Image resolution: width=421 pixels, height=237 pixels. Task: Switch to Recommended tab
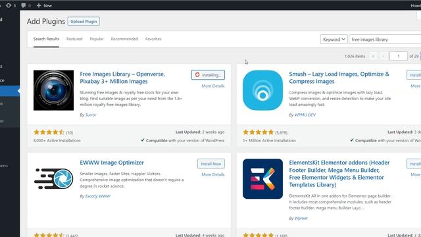(124, 39)
